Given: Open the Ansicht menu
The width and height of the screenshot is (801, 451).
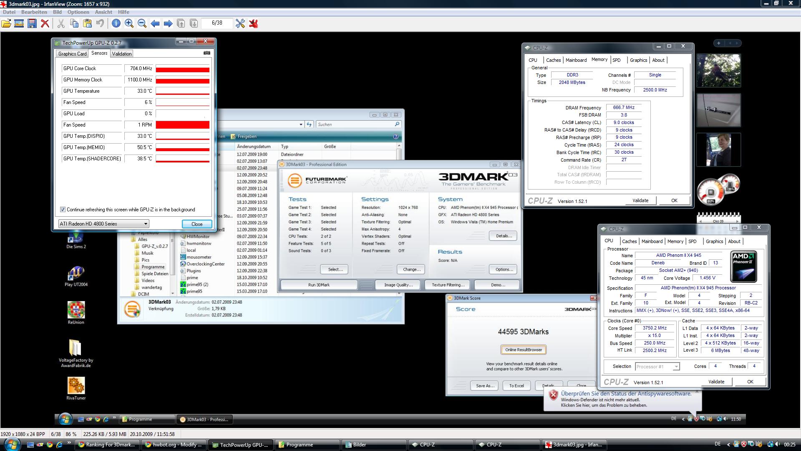Looking at the screenshot, I should (x=103, y=12).
